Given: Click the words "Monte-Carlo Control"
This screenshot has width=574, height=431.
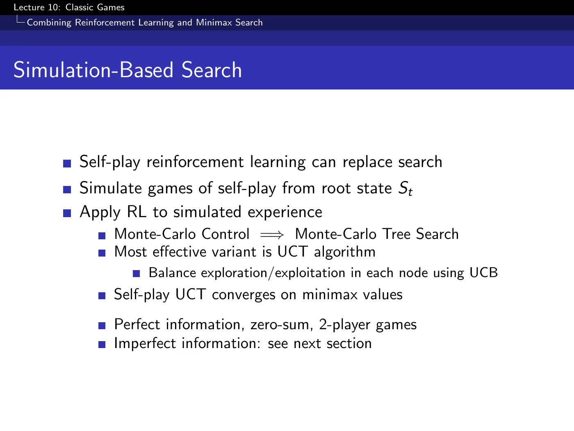Looking at the screenshot, I should (x=182, y=234).
